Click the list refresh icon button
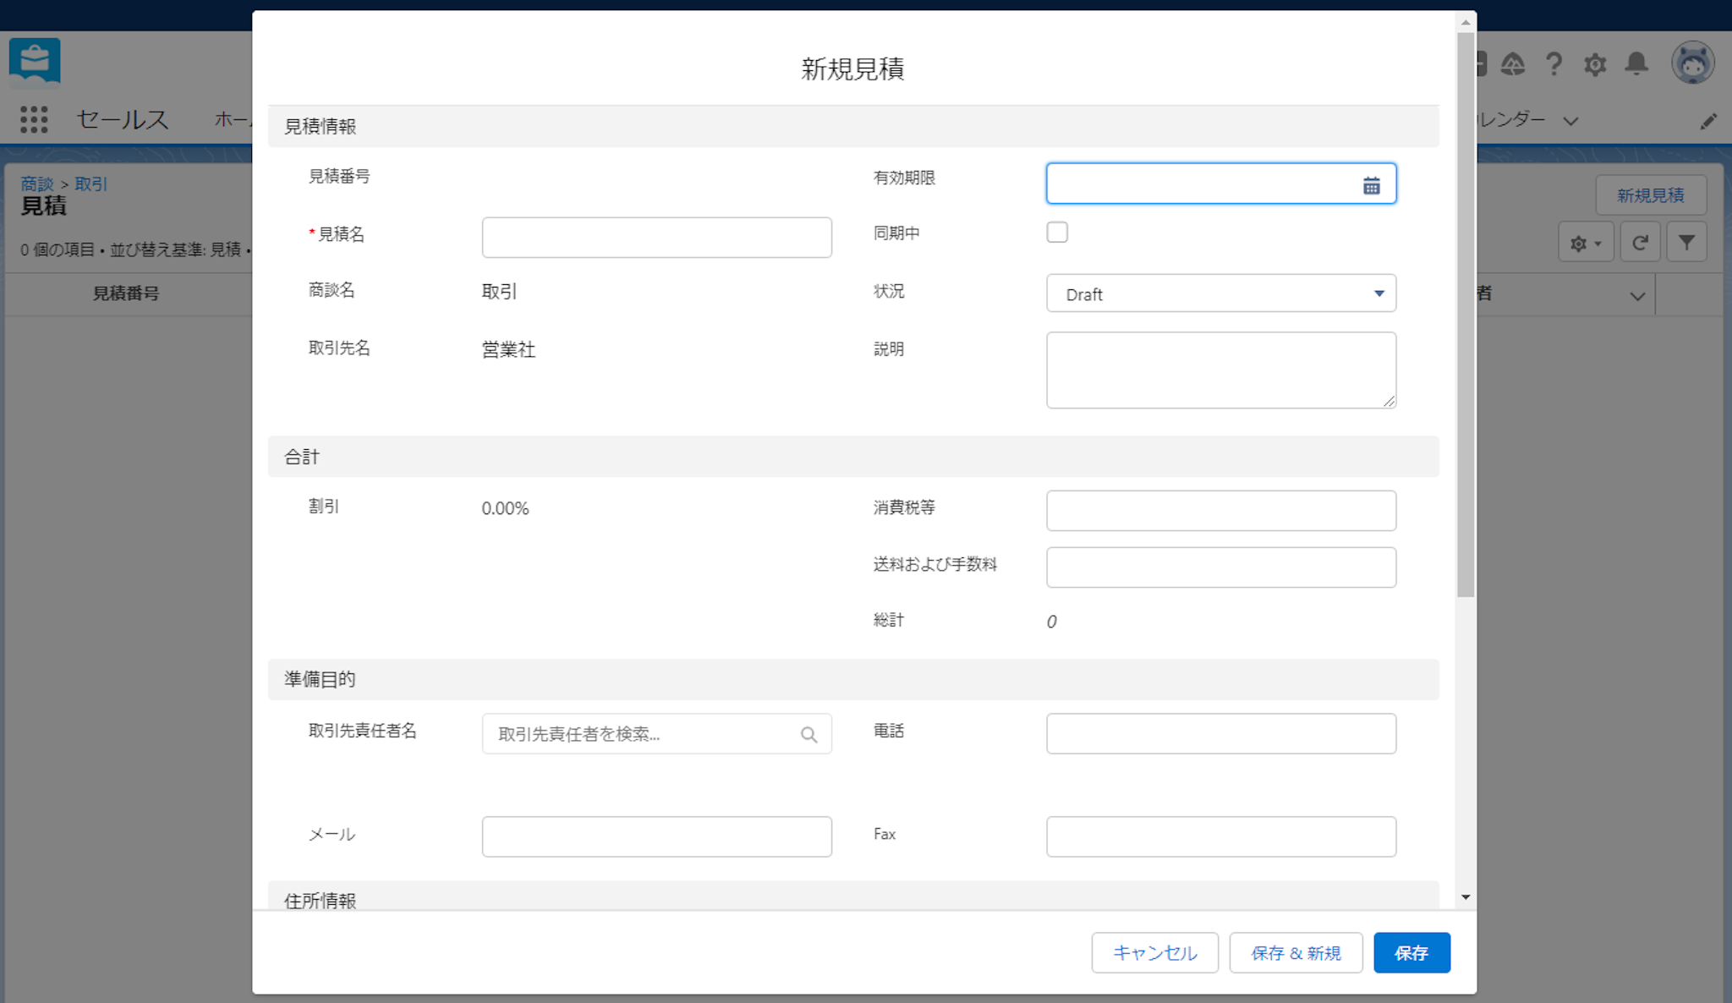Screen dimensions: 1732x1003 1640,244
